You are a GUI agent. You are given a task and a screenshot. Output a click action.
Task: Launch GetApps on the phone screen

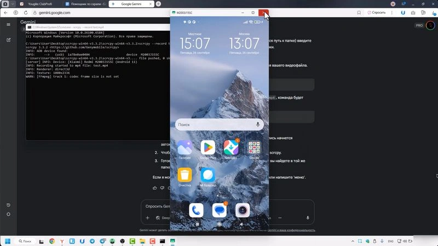[231, 147]
